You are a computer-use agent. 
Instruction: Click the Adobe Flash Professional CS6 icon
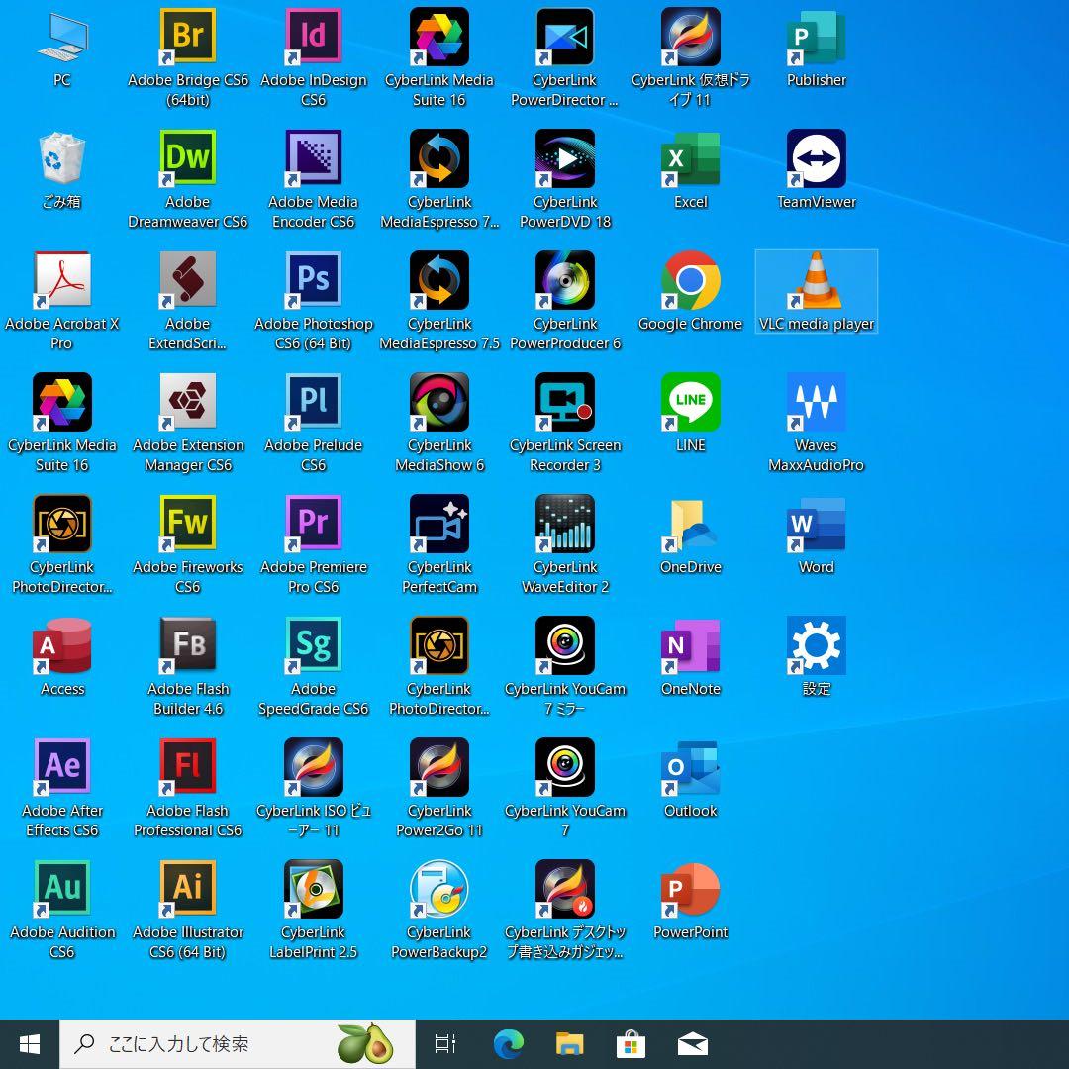pyautogui.click(x=187, y=766)
